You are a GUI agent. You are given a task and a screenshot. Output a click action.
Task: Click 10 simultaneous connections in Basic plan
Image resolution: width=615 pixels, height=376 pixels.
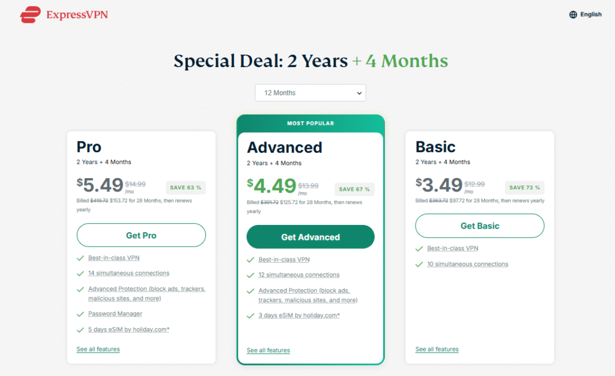click(467, 264)
